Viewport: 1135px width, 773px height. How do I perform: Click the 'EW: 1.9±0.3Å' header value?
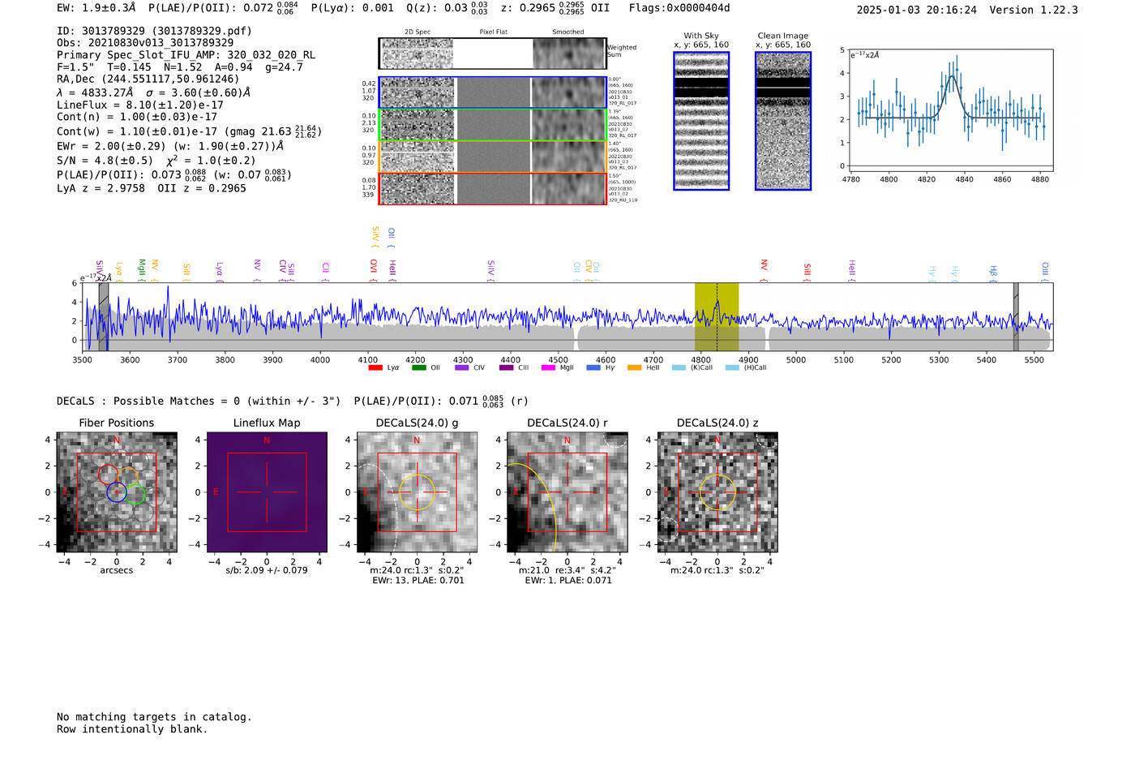96,8
